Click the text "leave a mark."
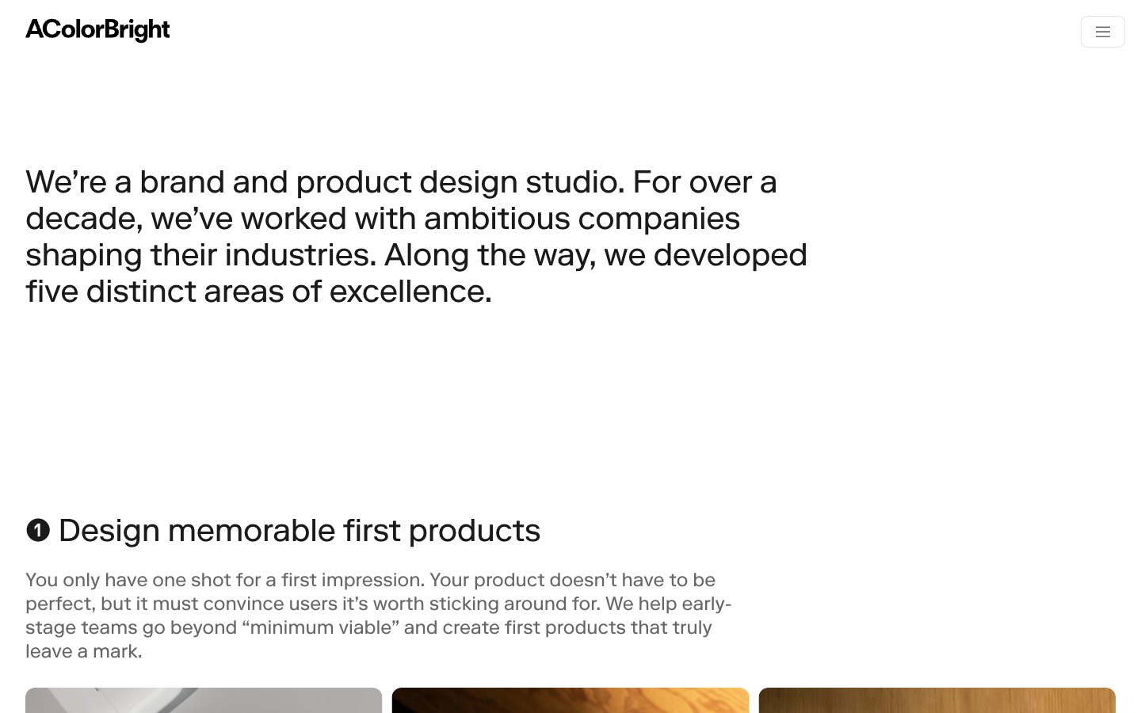1141x713 pixels. pos(84,651)
